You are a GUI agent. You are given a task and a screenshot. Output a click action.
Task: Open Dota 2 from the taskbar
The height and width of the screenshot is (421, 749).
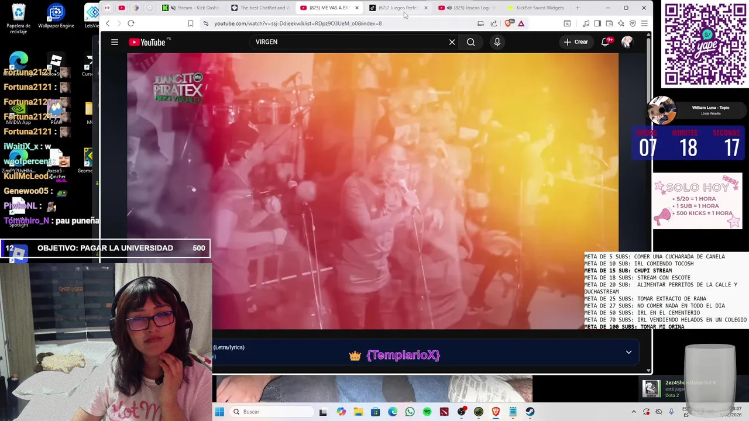coord(444,412)
